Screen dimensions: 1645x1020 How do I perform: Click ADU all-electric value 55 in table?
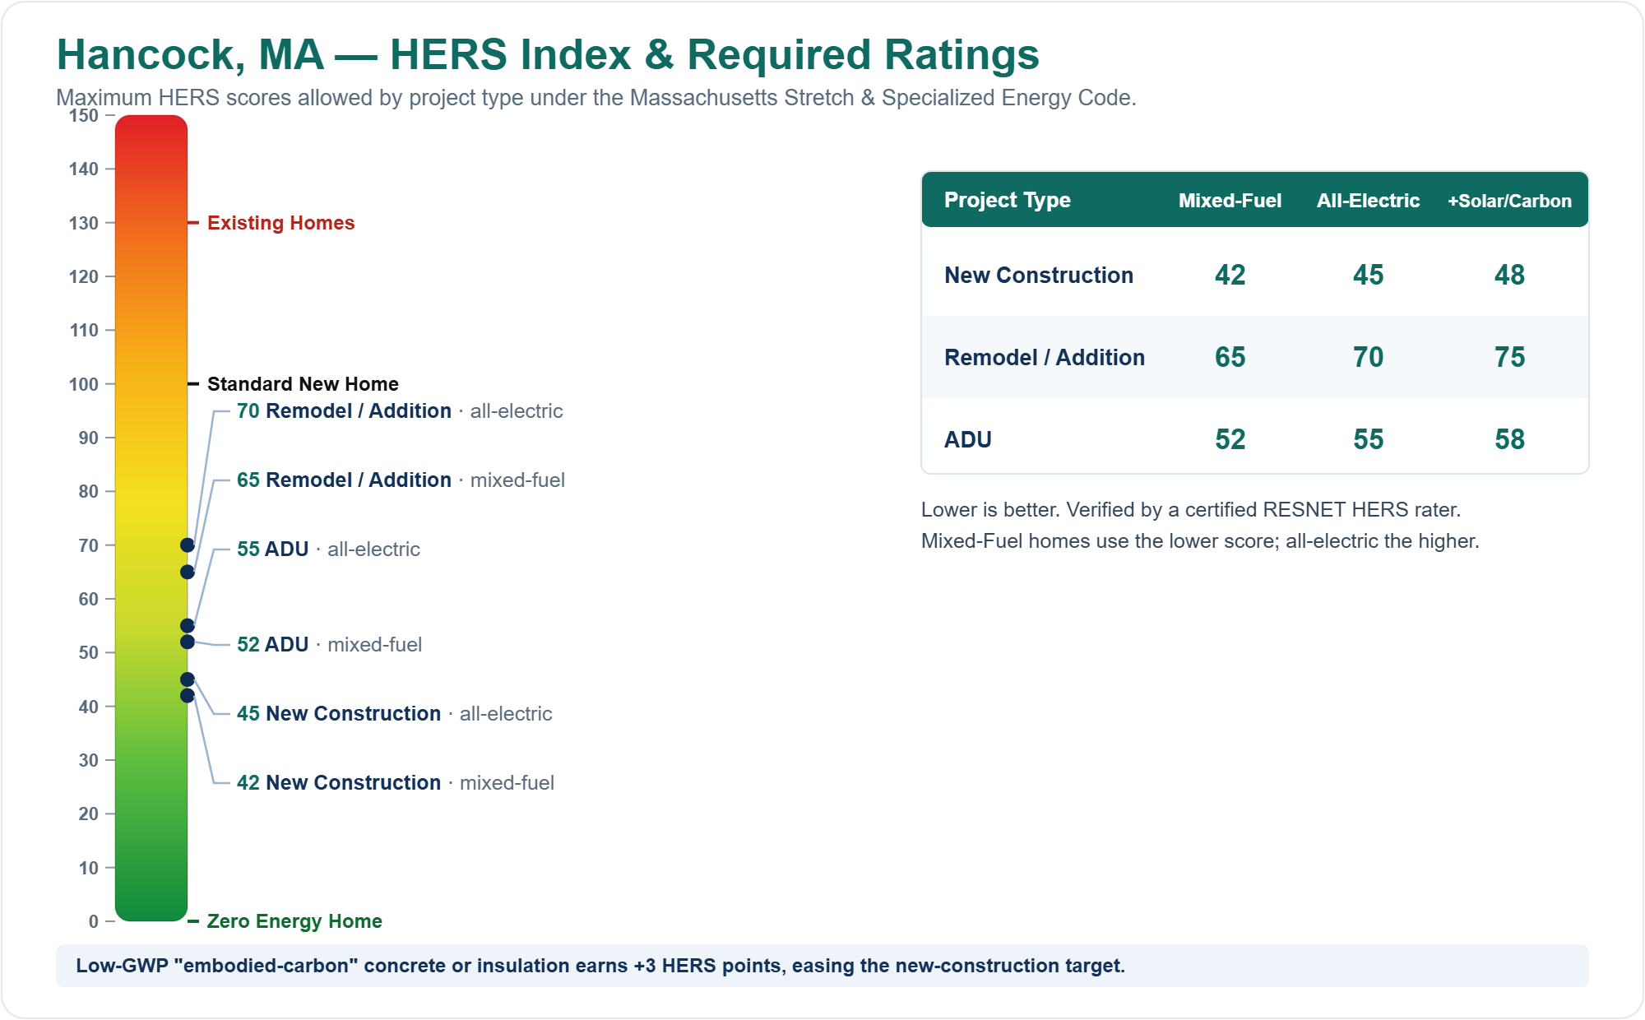point(1368,439)
